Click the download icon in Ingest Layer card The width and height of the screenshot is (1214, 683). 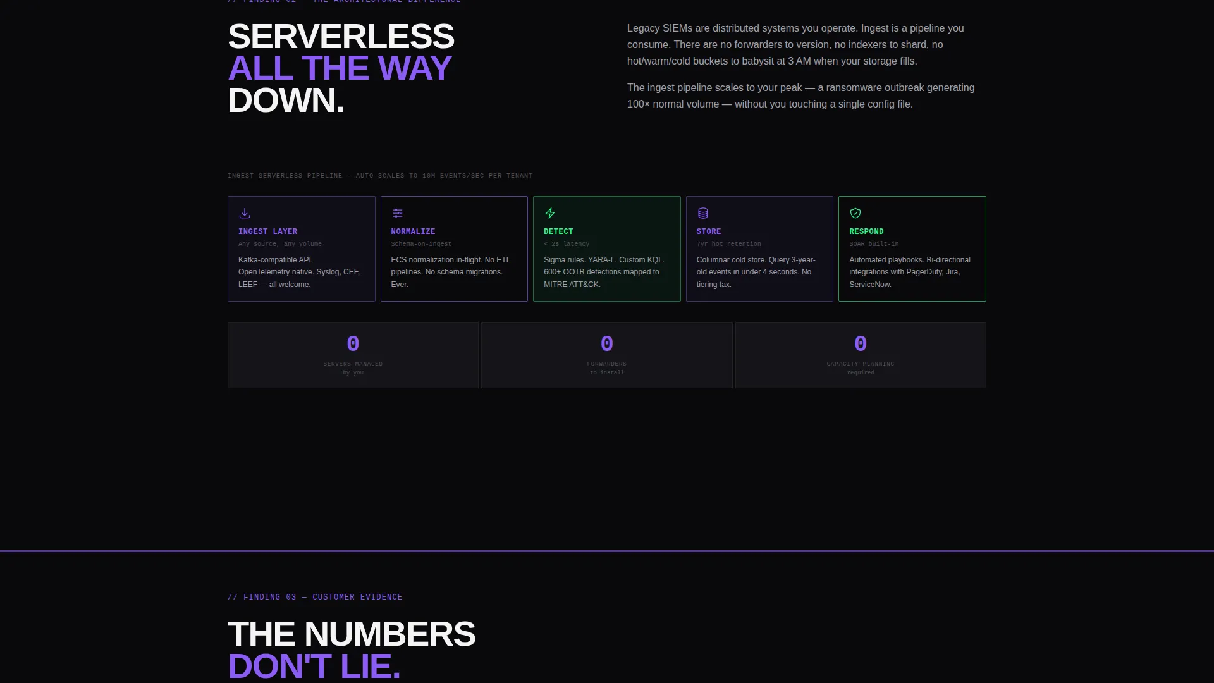click(245, 213)
